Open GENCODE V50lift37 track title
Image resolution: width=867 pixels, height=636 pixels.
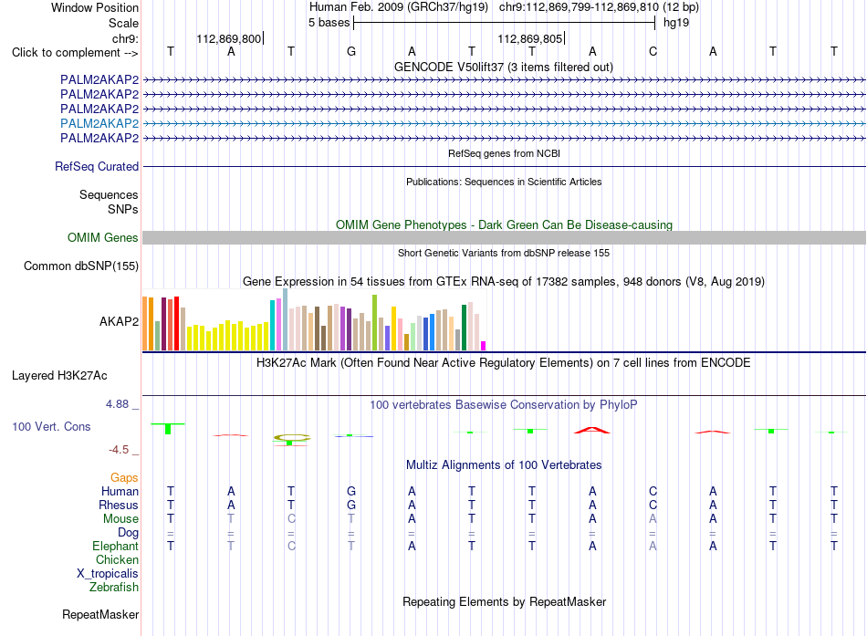pyautogui.click(x=504, y=67)
